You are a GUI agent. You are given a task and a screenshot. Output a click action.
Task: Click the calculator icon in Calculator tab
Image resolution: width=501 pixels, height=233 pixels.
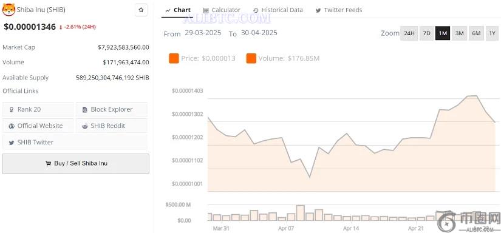tap(206, 10)
